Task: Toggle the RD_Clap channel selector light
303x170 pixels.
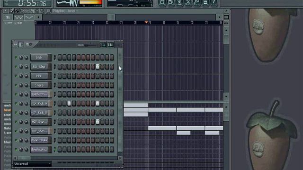Action: [55, 67]
